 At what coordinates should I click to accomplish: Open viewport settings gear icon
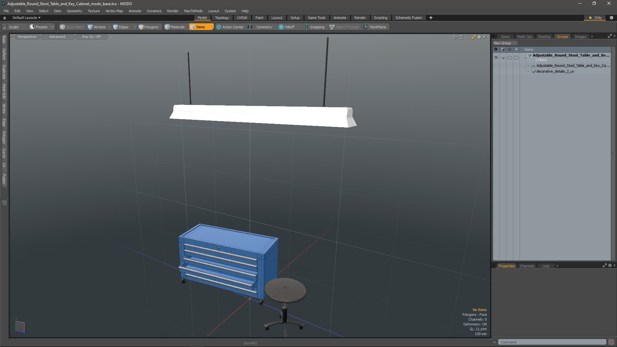pyautogui.click(x=479, y=37)
